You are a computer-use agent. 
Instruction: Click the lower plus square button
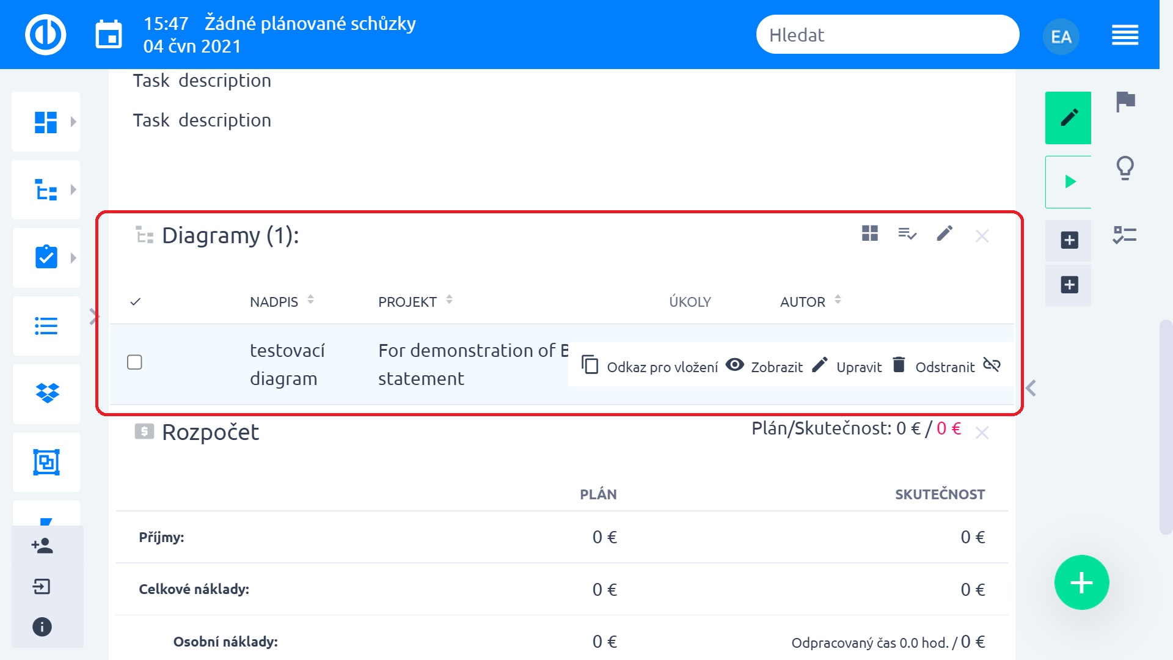[x=1069, y=285]
